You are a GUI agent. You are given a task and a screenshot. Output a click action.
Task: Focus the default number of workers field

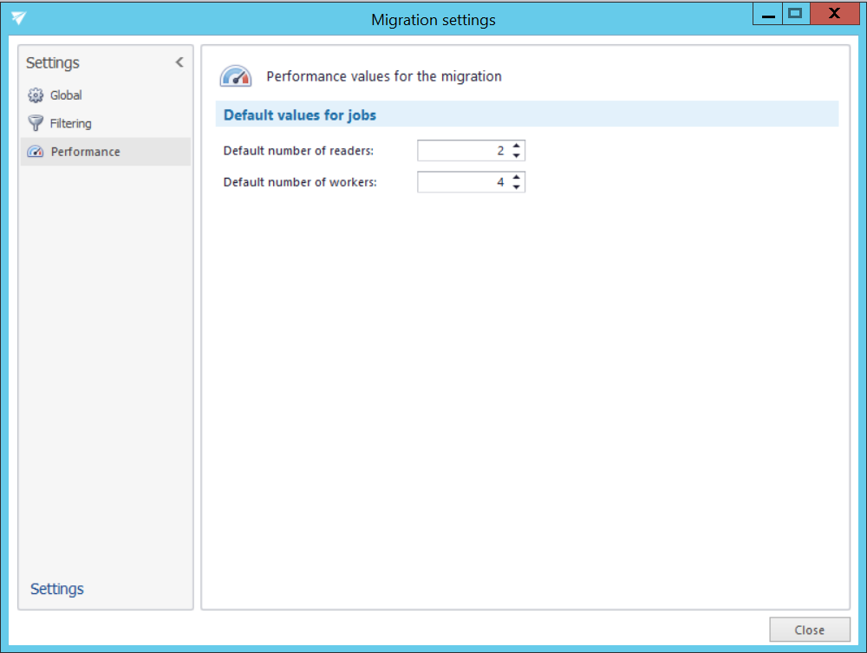[462, 182]
